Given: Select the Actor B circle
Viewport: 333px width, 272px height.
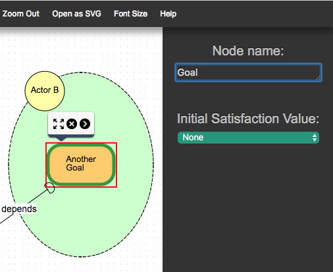Looking at the screenshot, I should click(45, 91).
